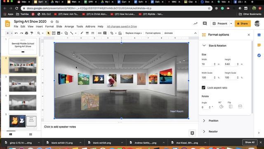Viewport: 264px width, 149px height.
Task: Open the File menu
Action: tap(16, 26)
